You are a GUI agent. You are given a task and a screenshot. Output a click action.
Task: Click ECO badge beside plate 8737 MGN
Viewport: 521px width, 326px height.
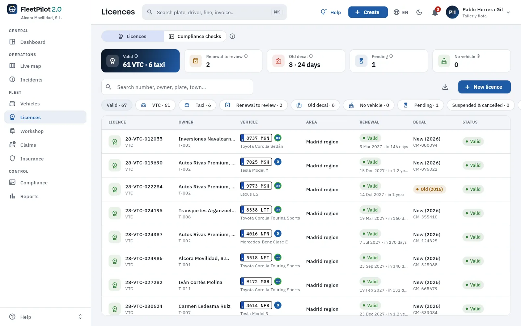click(x=278, y=138)
